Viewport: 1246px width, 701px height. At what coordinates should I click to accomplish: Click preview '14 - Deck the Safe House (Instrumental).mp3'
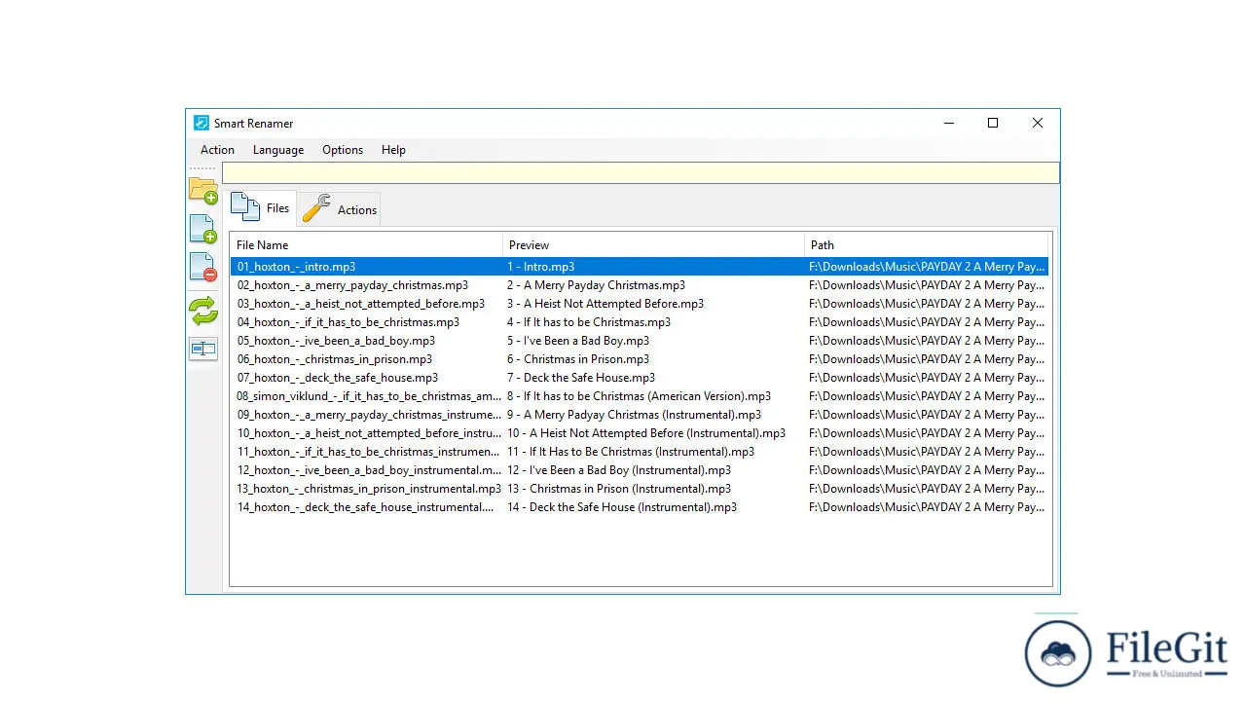621,507
